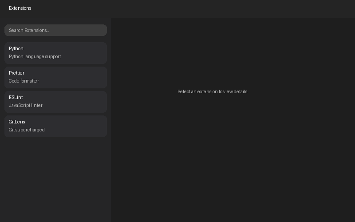Click empty sidebar area below GitLens
Screen dimensions: 355x222
tap(55, 178)
